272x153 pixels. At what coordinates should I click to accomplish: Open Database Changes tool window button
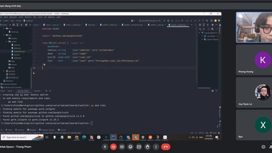click(x=47, y=130)
